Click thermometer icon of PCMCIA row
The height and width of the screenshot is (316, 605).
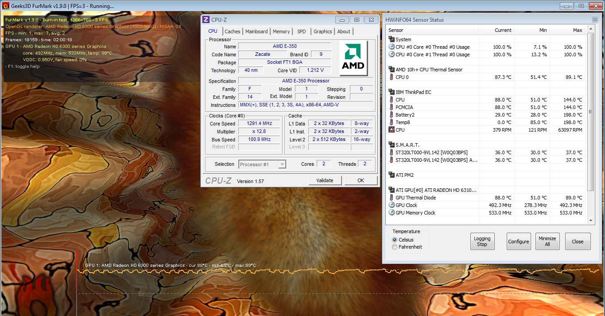(x=392, y=107)
